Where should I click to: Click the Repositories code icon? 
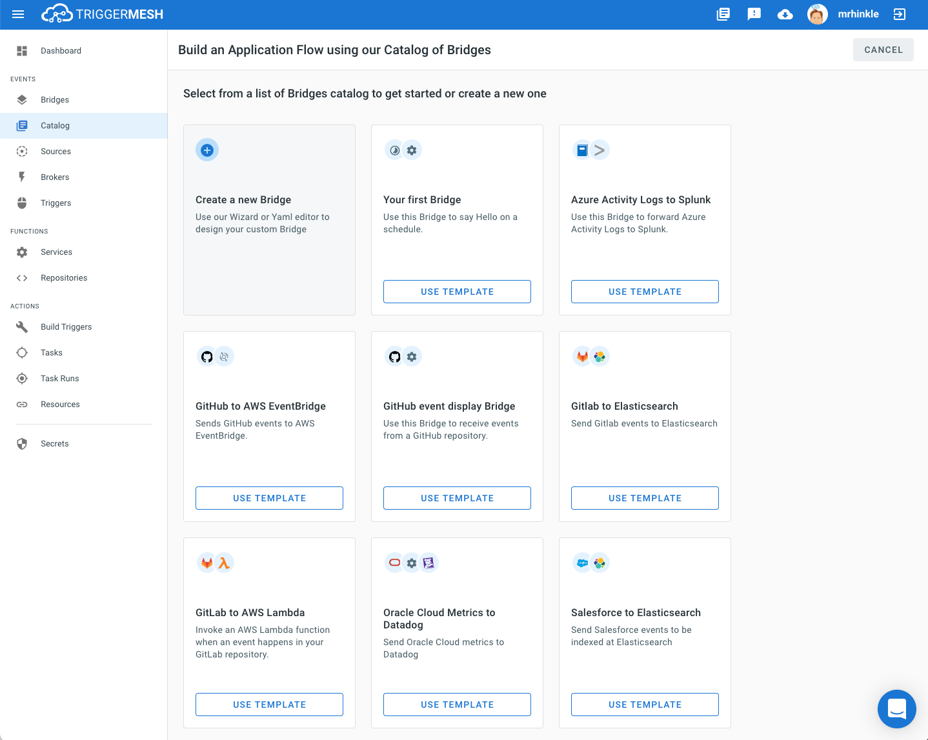[22, 278]
